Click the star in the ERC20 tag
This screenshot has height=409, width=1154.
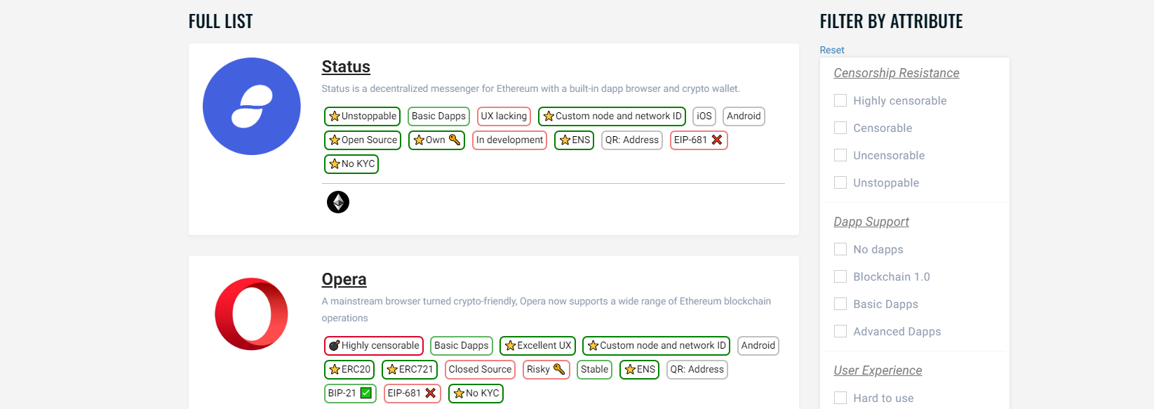tap(335, 369)
